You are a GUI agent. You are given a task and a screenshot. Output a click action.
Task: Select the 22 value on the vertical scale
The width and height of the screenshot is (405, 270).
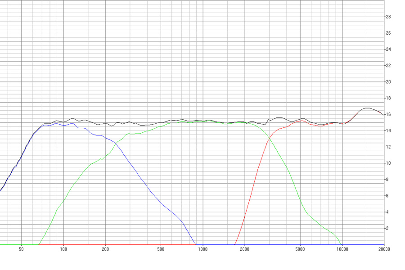pyautogui.click(x=388, y=66)
